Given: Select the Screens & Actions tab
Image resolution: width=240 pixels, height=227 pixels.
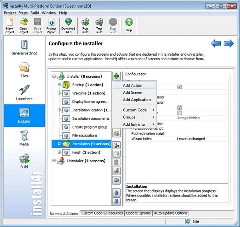Looking at the screenshot, I should pos(64,213).
